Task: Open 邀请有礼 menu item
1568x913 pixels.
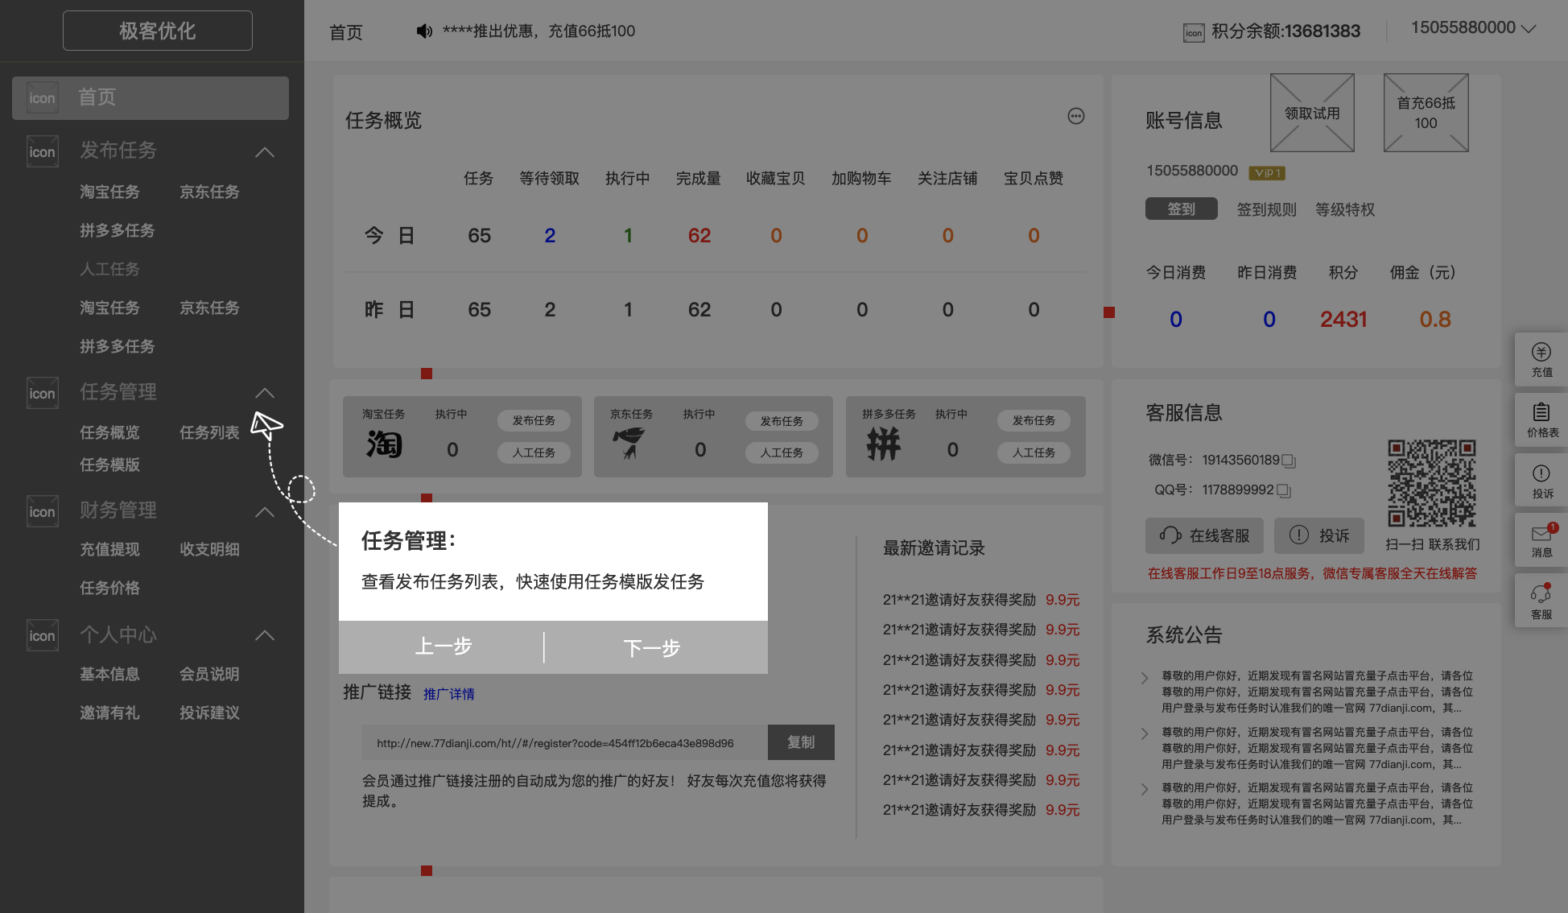Action: [x=109, y=713]
